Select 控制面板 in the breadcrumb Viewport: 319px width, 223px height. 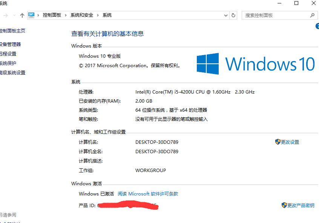[52, 15]
